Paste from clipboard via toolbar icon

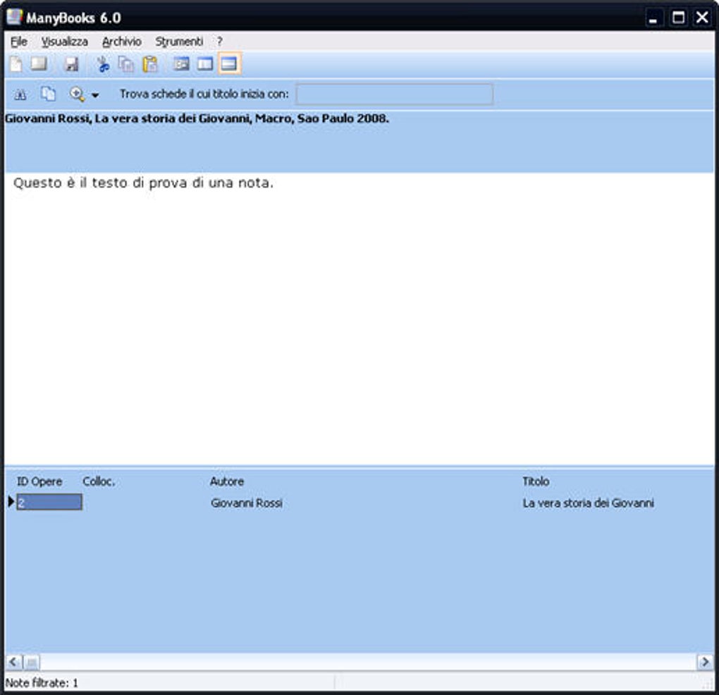pos(148,63)
